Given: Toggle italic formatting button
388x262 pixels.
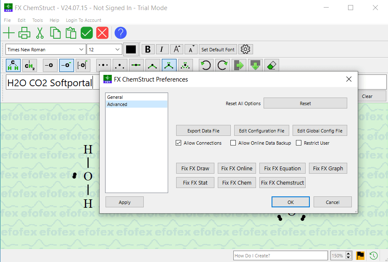Looking at the screenshot, I should 162,49.
